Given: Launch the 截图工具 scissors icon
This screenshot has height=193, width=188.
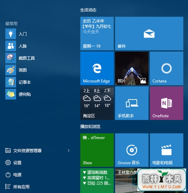Looking at the screenshot, I should [x=11, y=58].
